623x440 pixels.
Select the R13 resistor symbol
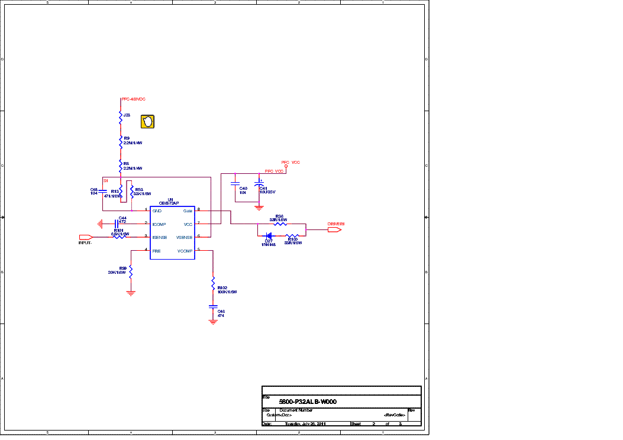pyautogui.click(x=121, y=192)
